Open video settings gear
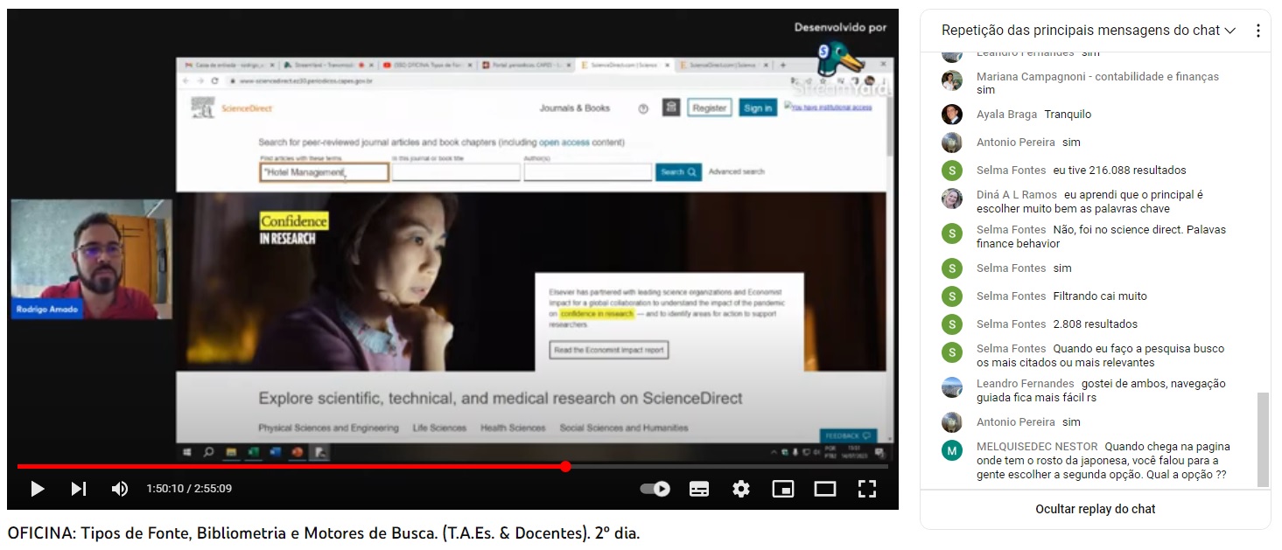1282x550 pixels. (741, 489)
